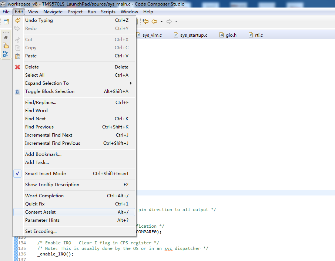Click the Forward navigation arrow
Image resolution: width=335 pixels, height=261 pixels.
169,21
